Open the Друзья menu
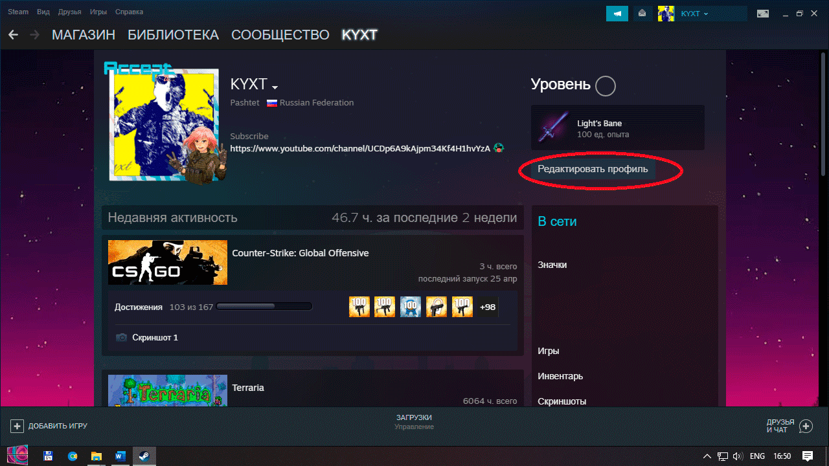This screenshot has height=466, width=829. click(x=69, y=11)
